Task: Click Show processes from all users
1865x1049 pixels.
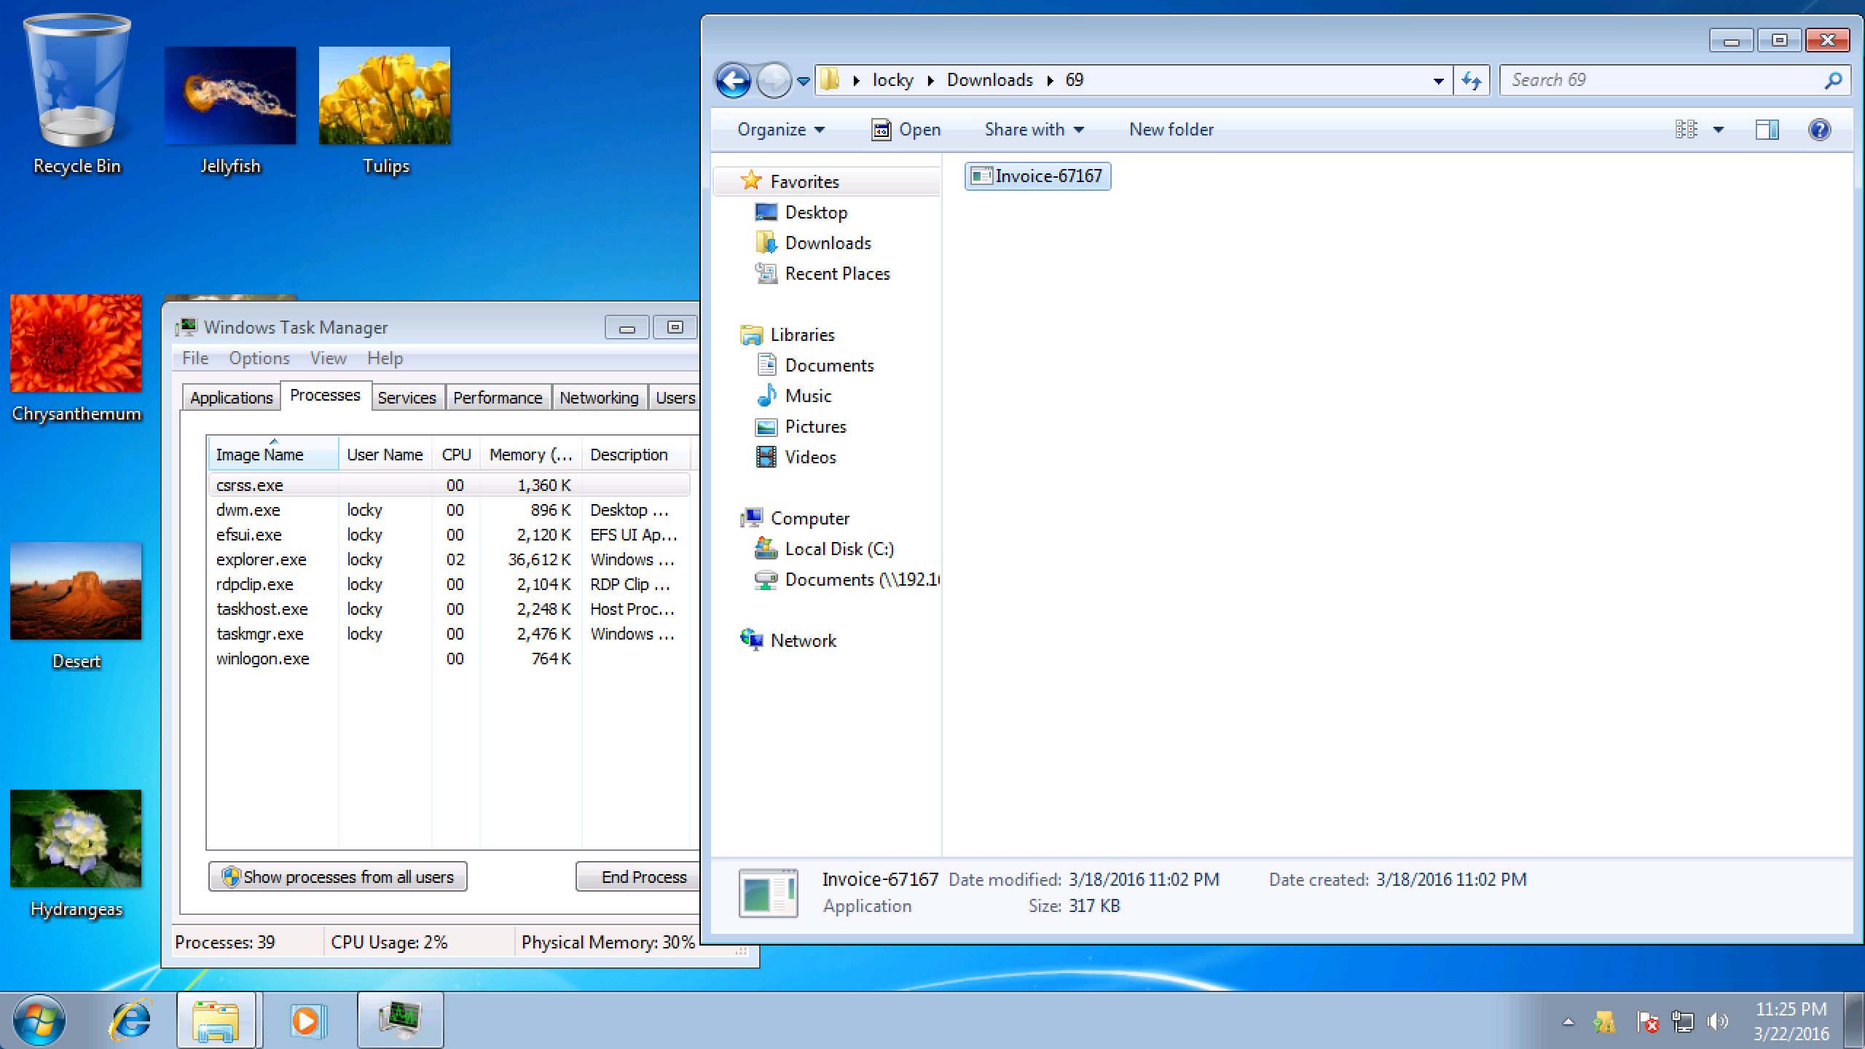Action: (338, 877)
